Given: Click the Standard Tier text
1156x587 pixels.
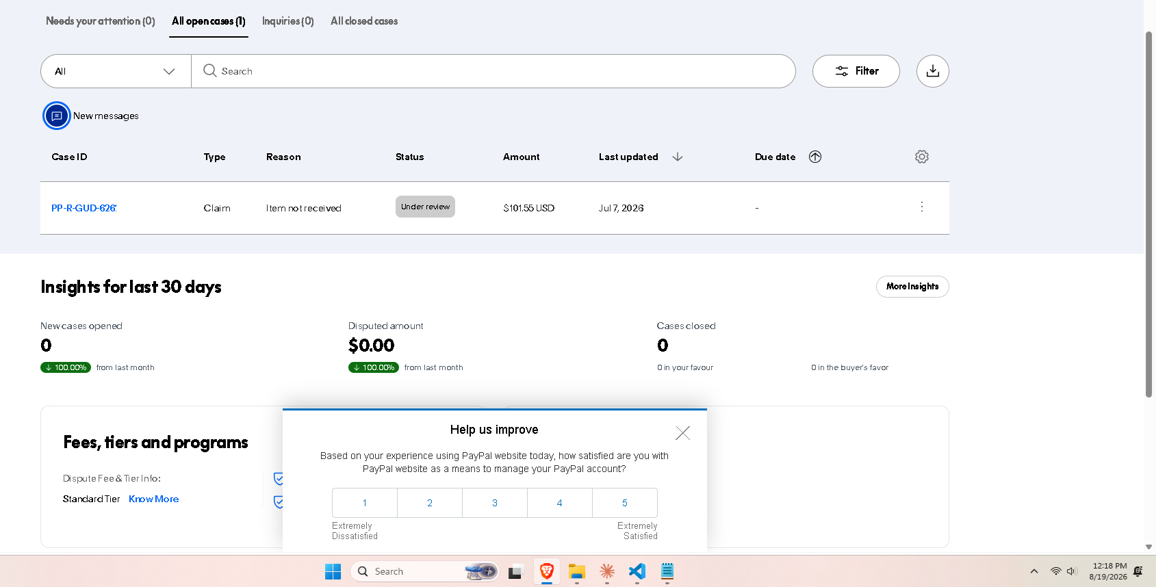Looking at the screenshot, I should click(91, 499).
